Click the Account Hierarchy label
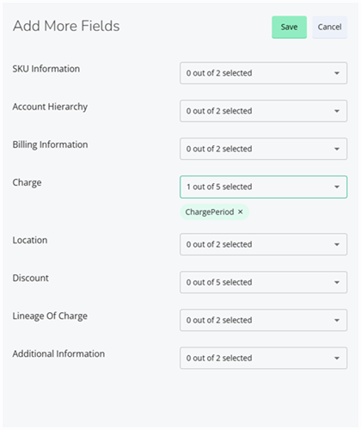The height and width of the screenshot is (430, 361). 50,107
